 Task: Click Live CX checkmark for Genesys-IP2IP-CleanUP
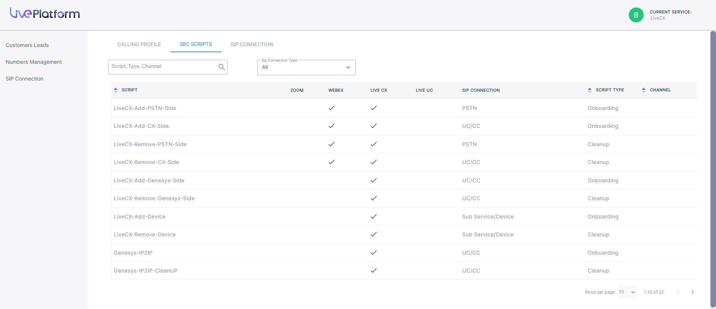374,271
